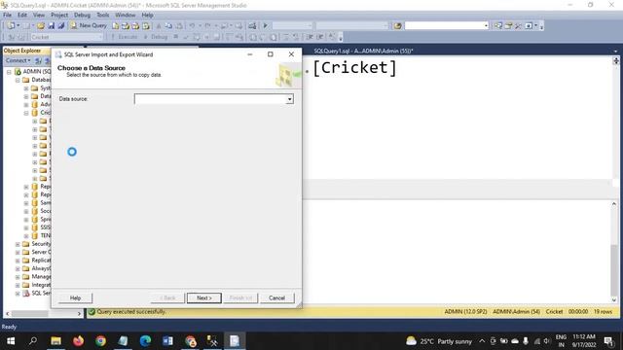Click the Analysis Services XMLA Query icon

[146, 26]
